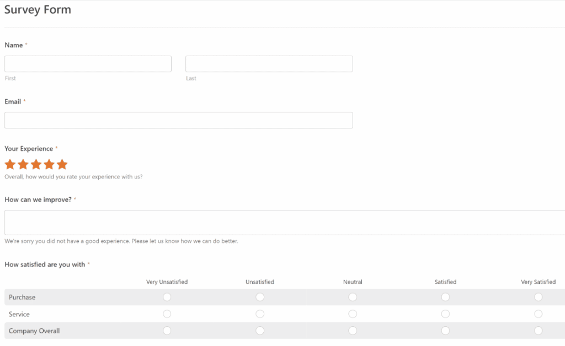Click the second star of the rating
Viewport: 565px width, 346px height.
point(23,164)
